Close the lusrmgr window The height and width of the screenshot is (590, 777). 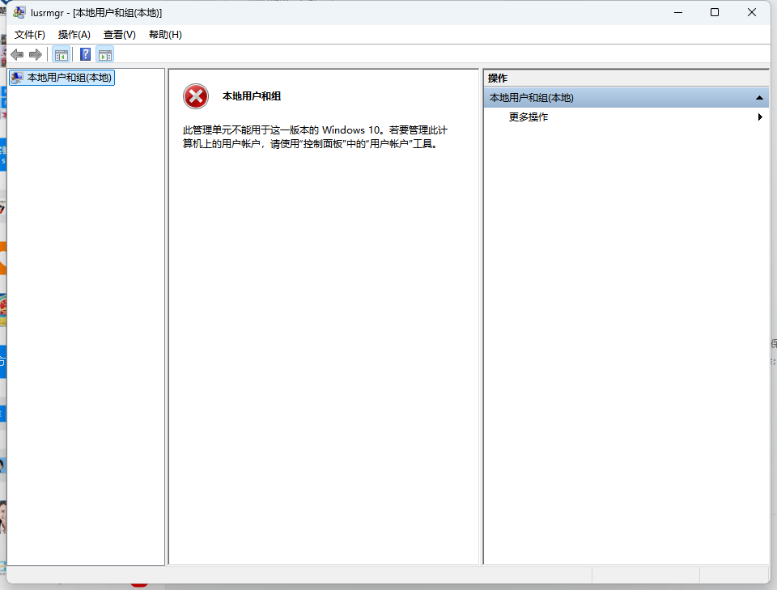[x=752, y=12]
